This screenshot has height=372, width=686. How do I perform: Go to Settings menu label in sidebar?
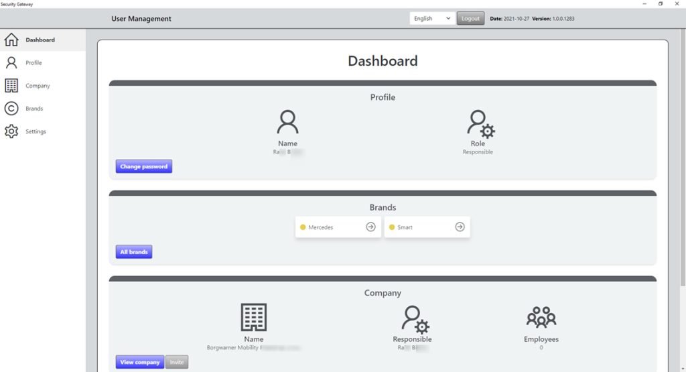(36, 132)
